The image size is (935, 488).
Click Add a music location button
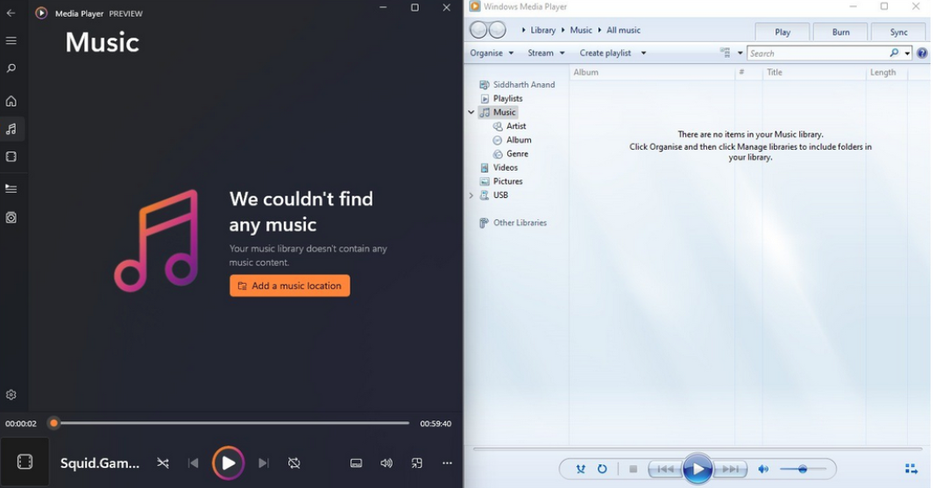tap(290, 286)
